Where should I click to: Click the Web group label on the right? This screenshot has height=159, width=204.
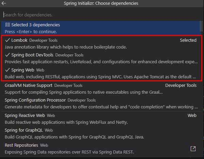click(x=192, y=115)
